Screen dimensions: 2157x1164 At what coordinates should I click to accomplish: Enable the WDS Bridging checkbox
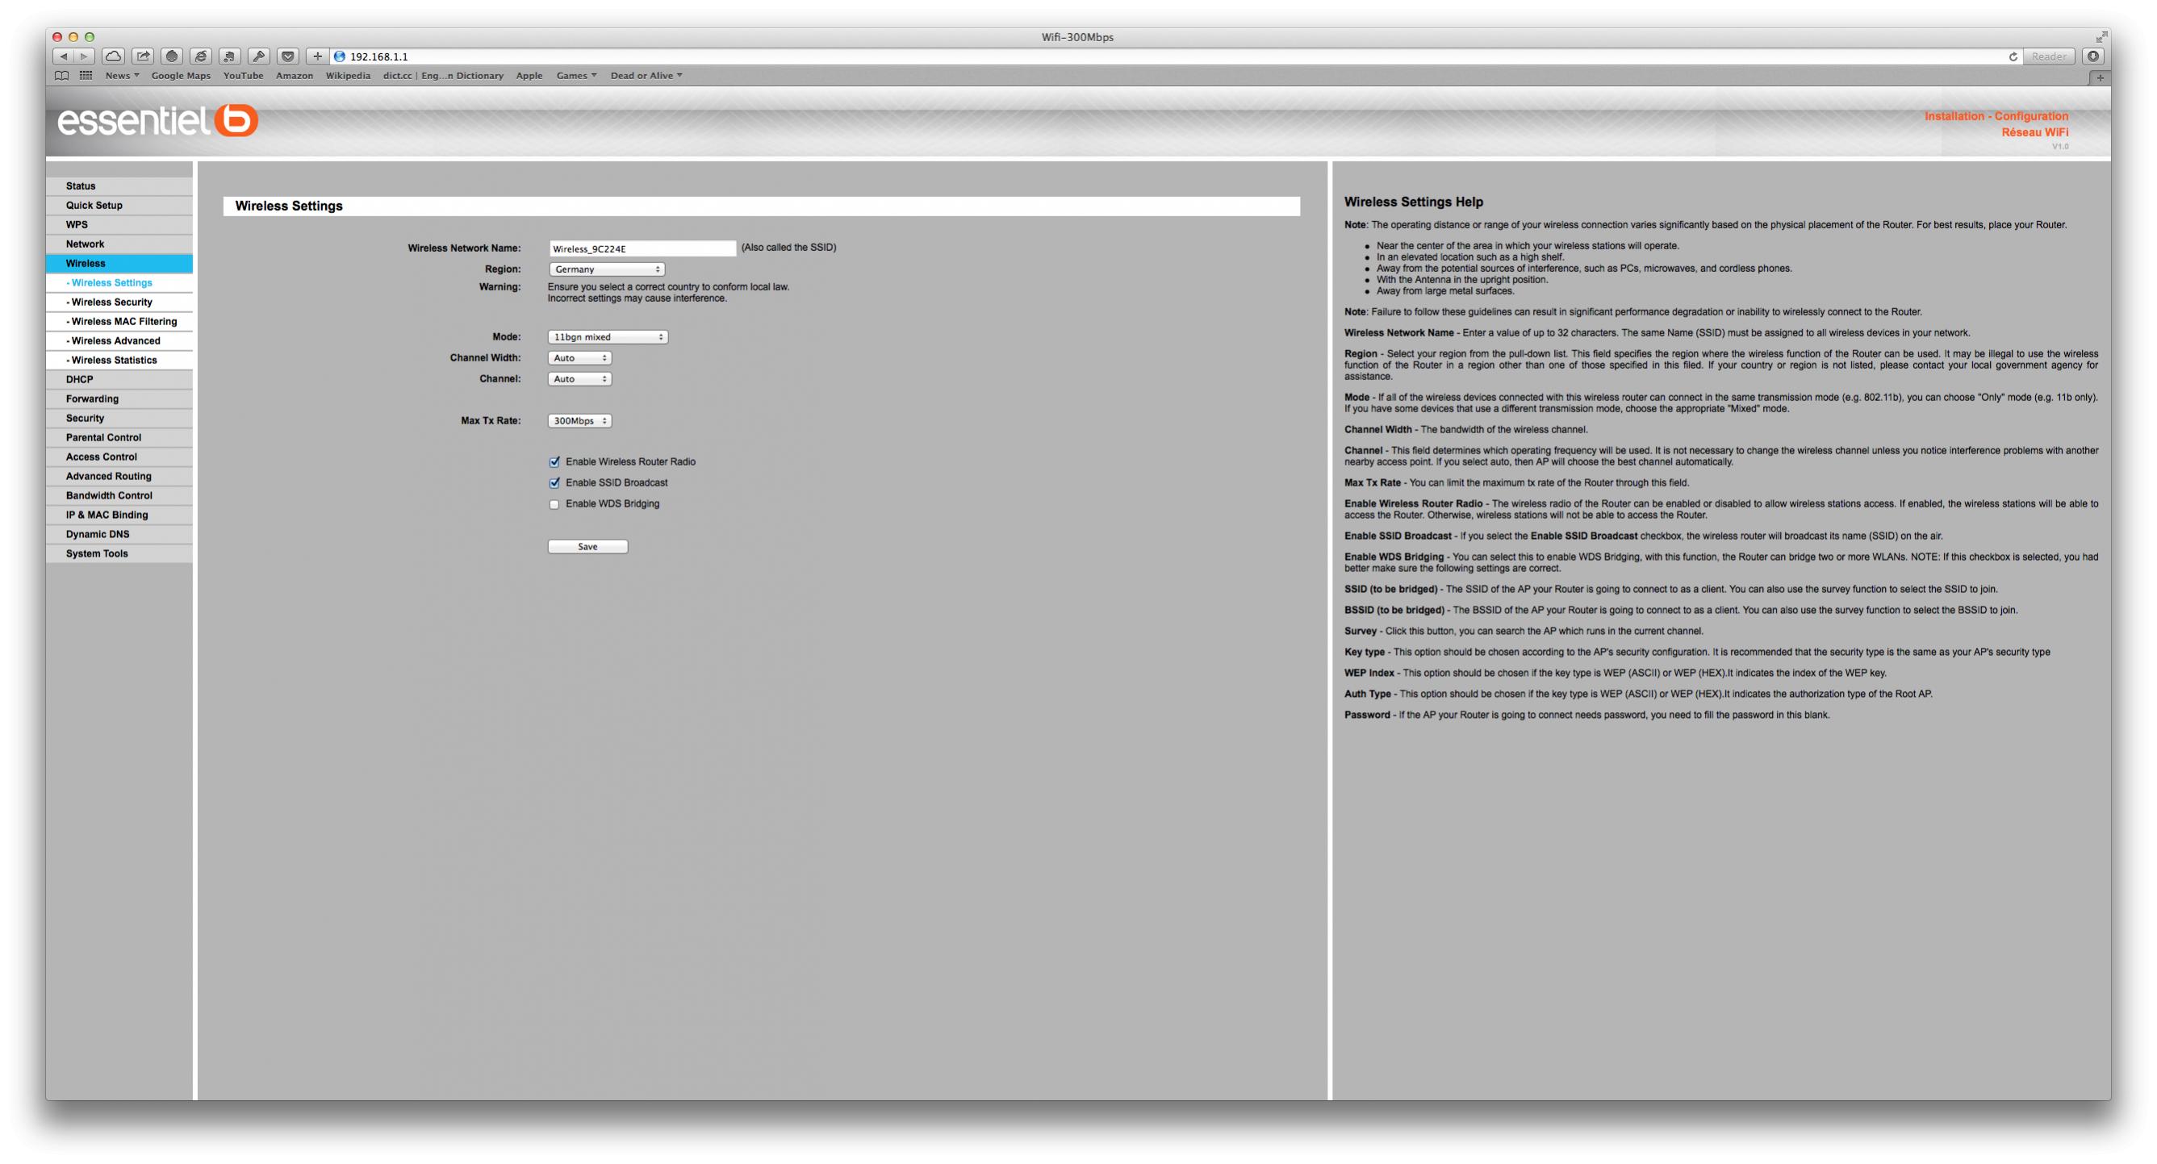(554, 505)
